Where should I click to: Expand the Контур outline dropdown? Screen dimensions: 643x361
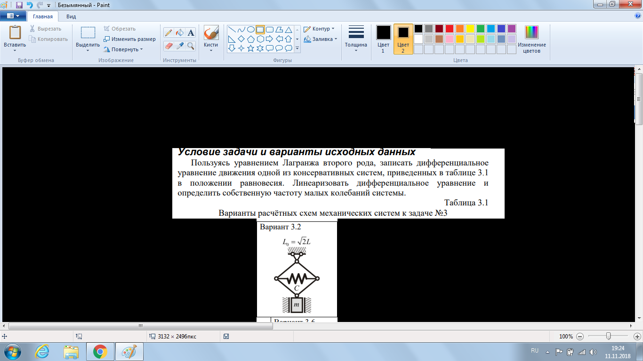coord(319,29)
